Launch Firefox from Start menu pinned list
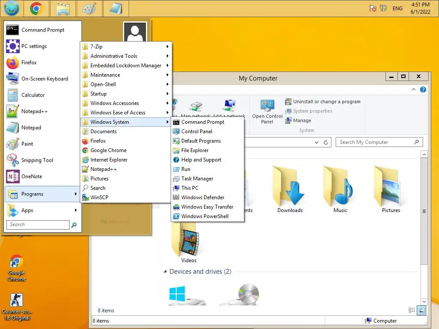The image size is (439, 329). tap(42, 63)
